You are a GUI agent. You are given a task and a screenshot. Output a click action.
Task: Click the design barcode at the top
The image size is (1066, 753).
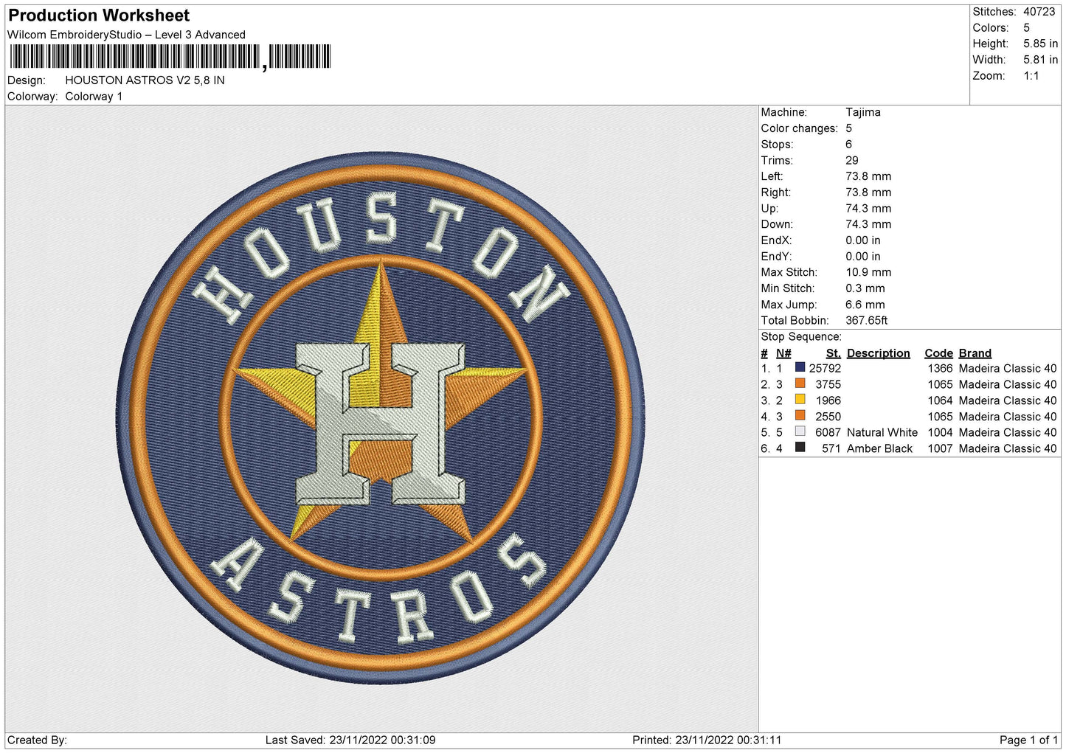[170, 57]
